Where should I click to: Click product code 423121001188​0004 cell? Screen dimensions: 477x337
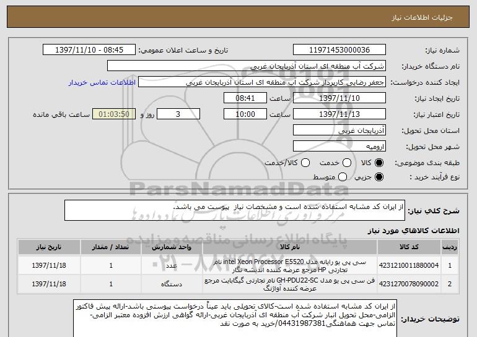tap(409, 265)
